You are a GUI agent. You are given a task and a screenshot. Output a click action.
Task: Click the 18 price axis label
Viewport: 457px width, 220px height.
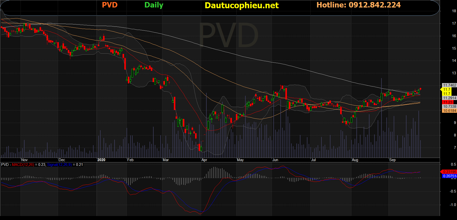tap(454, 11)
